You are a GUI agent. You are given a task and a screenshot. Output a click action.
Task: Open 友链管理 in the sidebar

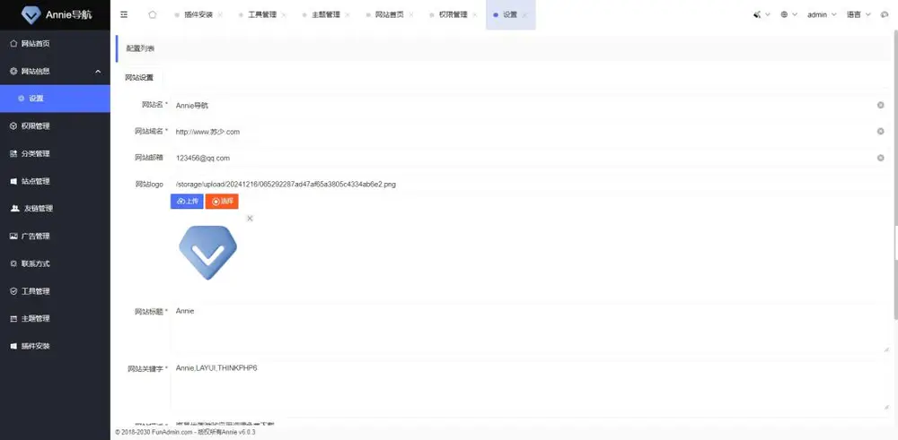pyautogui.click(x=55, y=209)
